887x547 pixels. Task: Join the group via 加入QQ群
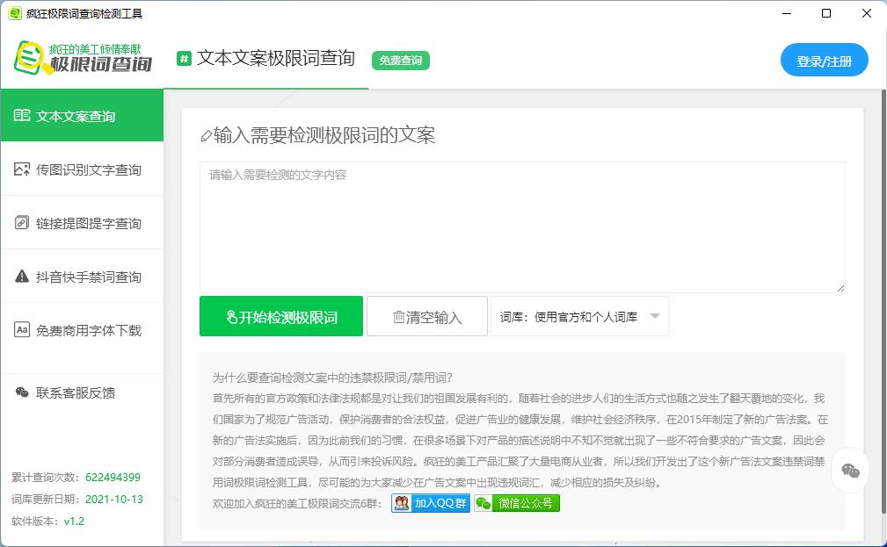click(x=431, y=503)
